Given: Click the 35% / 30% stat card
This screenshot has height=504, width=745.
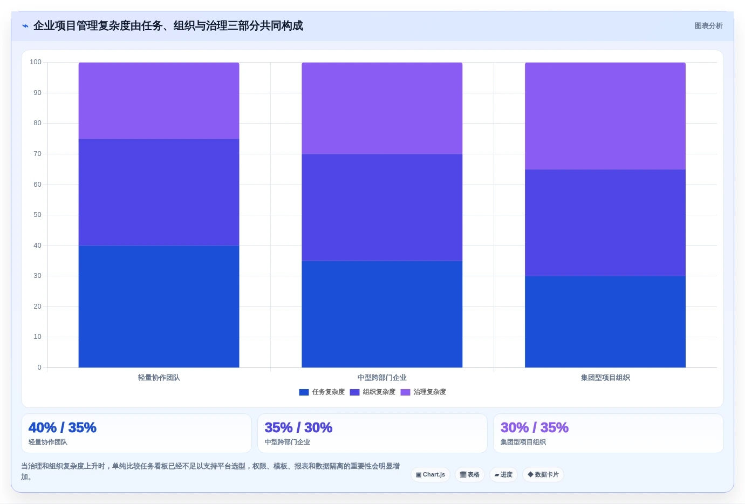Looking at the screenshot, I should pos(372,433).
